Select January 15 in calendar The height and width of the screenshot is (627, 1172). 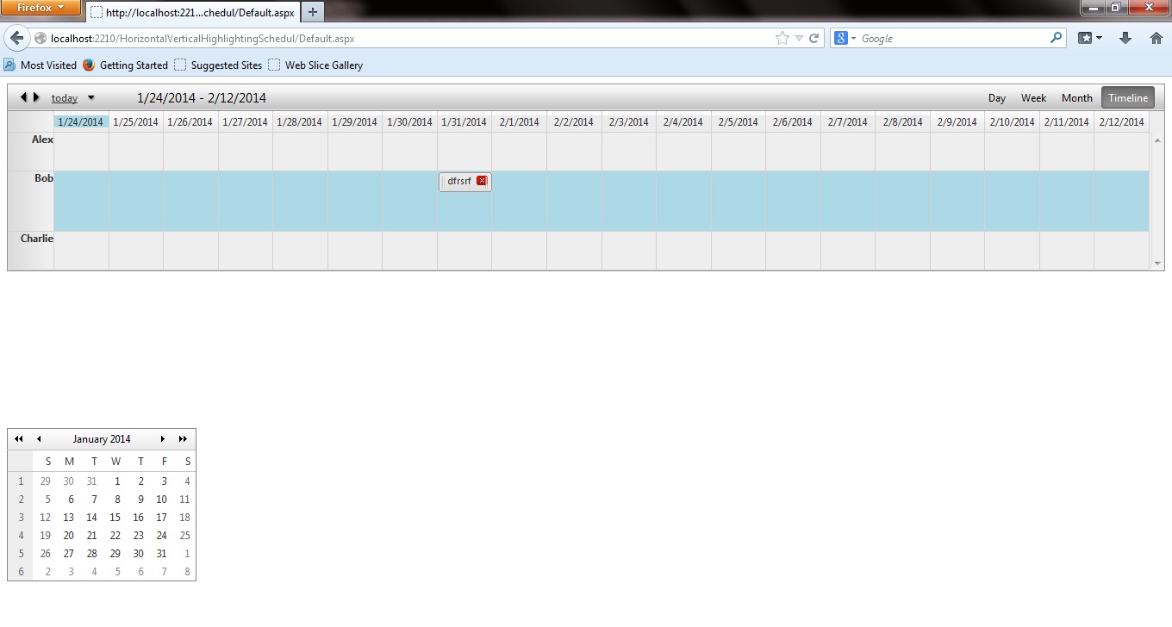pyautogui.click(x=115, y=518)
